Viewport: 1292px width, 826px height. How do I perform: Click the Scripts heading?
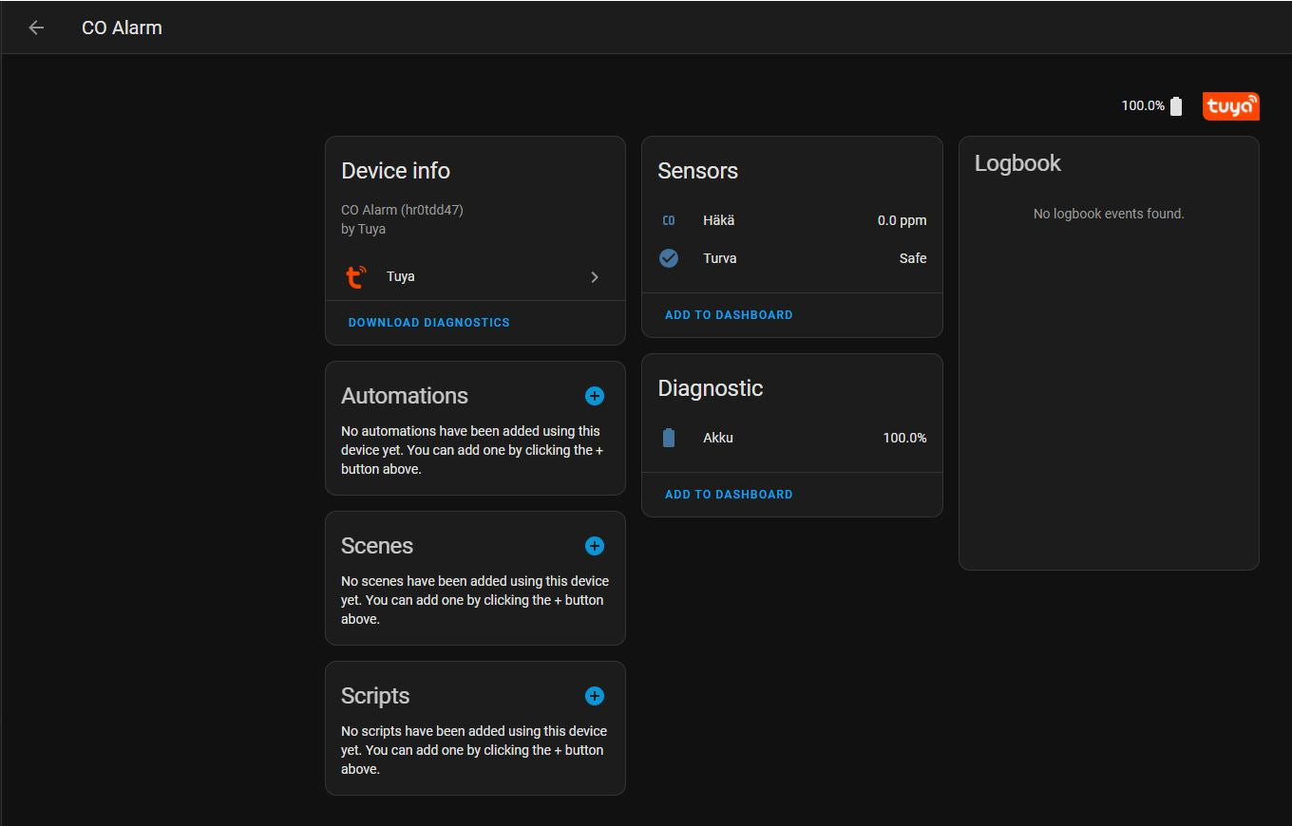(375, 696)
